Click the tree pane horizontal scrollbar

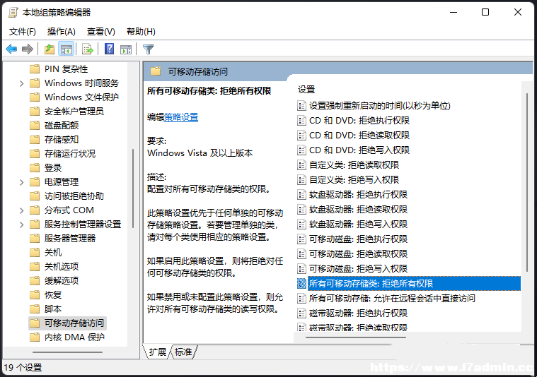point(67,352)
